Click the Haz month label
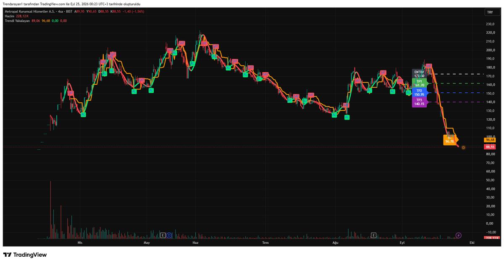The height and width of the screenshot is (263, 504). pyautogui.click(x=195, y=242)
